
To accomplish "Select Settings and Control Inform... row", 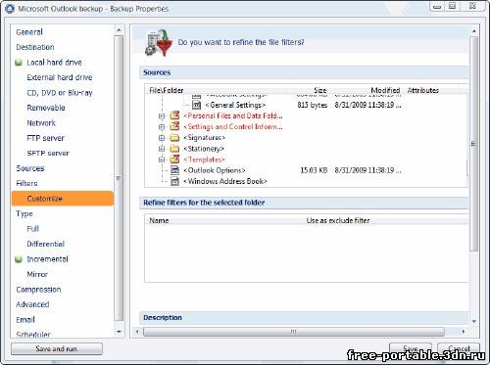I will [233, 126].
